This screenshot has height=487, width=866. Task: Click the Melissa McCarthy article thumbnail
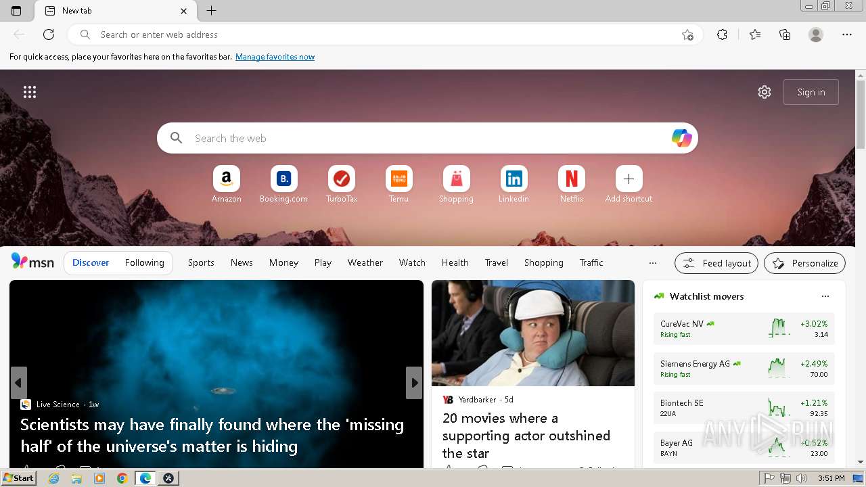pyautogui.click(x=533, y=333)
